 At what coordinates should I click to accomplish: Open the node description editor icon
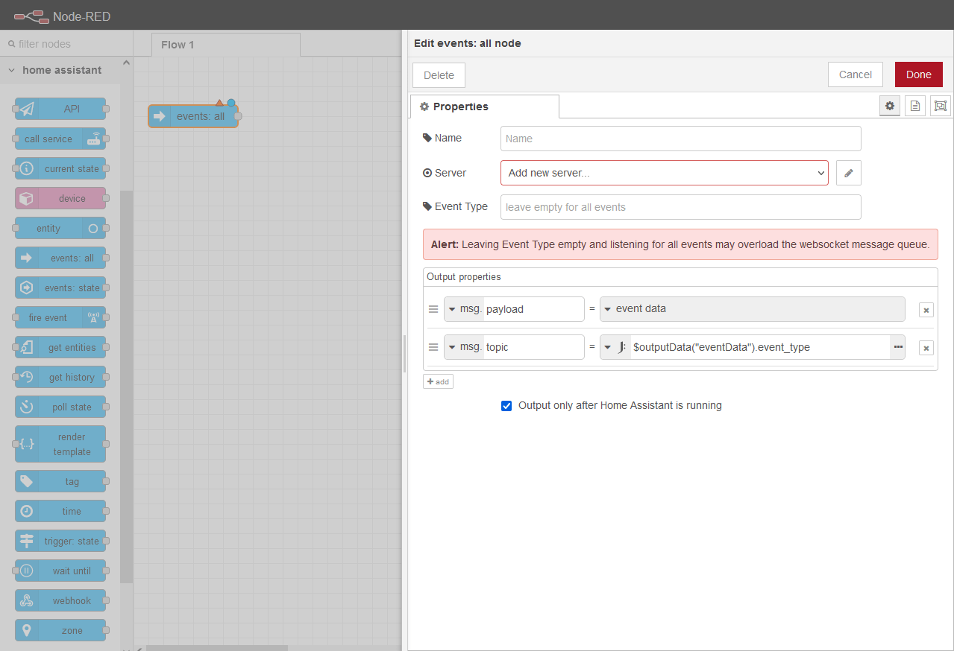point(915,105)
